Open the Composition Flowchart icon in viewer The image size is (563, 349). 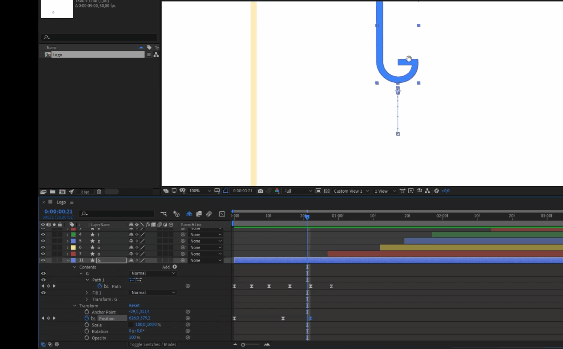(427, 191)
